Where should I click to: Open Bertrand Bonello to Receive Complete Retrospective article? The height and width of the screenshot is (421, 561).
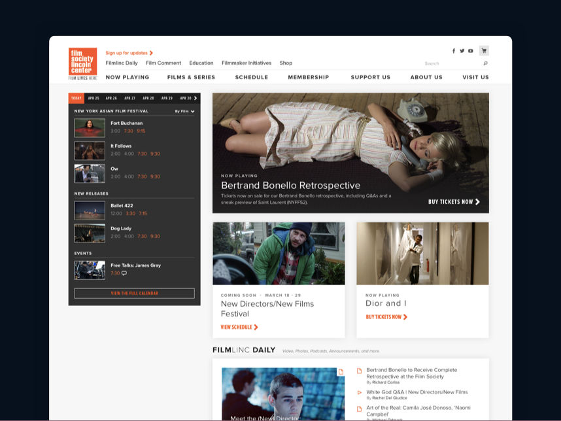coord(411,373)
